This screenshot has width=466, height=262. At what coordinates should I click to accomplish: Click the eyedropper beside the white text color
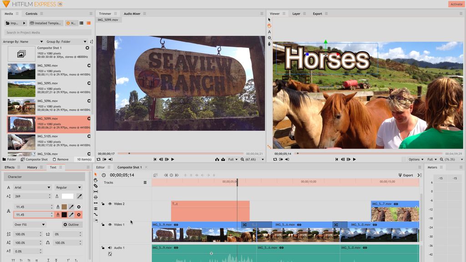[79, 196]
